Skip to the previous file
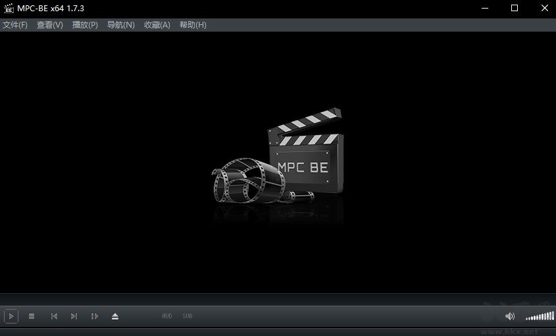The width and height of the screenshot is (556, 336). pyautogui.click(x=54, y=316)
